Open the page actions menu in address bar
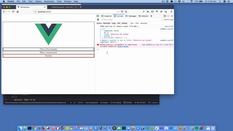The width and height of the screenshot is (233, 131). (x=118, y=12)
